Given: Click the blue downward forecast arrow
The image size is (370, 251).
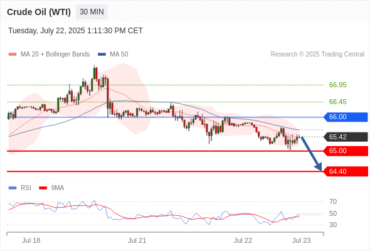Looking at the screenshot, I should tap(311, 154).
